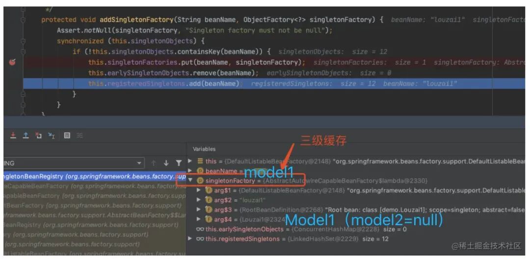Click the Step Out blue arrow icon

26,136
